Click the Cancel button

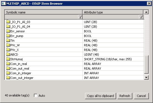pyautogui.click(x=141, y=96)
